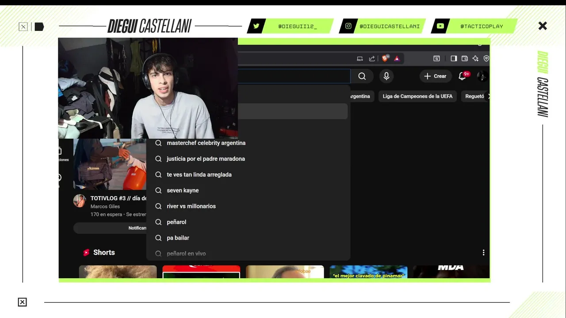The width and height of the screenshot is (566, 318).
Task: Toggle the Brave sidebar panel icon
Action: click(x=454, y=58)
